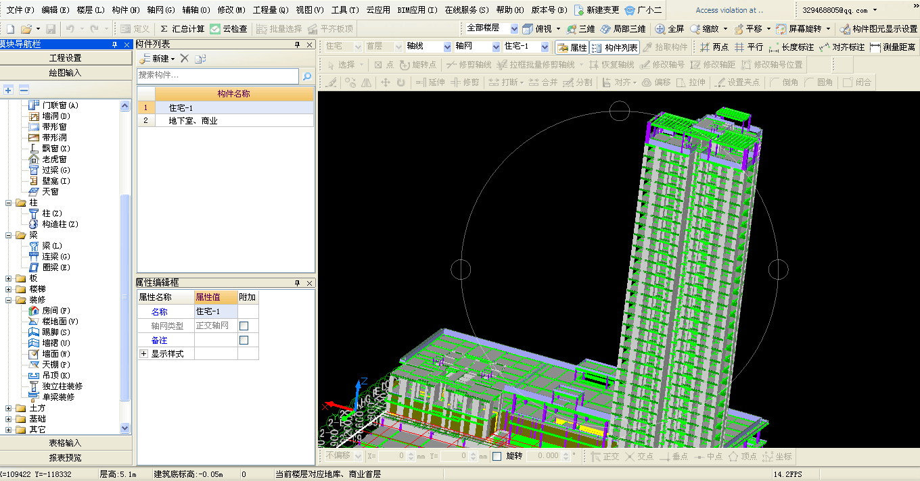920x481 pixels.
Task: Open the 视图(V) menu
Action: click(x=309, y=10)
